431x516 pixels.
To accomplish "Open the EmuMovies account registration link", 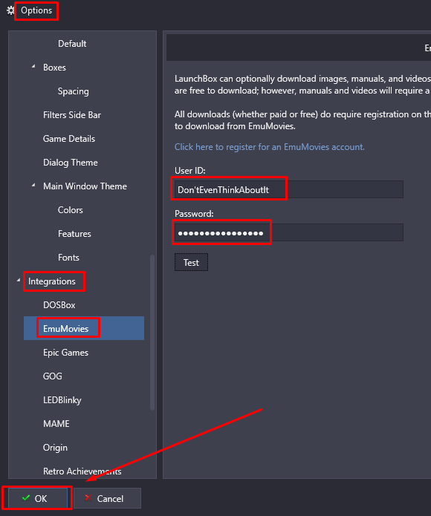I will pos(269,147).
